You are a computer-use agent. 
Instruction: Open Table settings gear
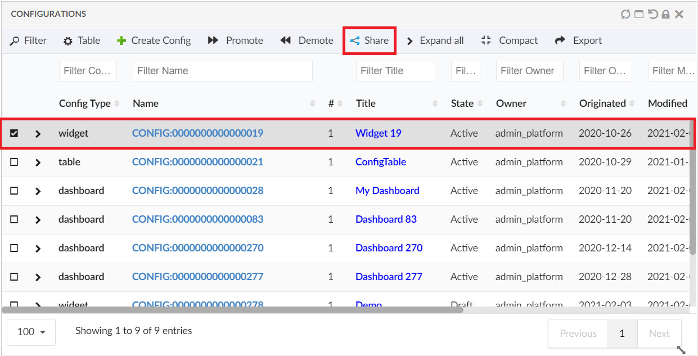click(68, 41)
